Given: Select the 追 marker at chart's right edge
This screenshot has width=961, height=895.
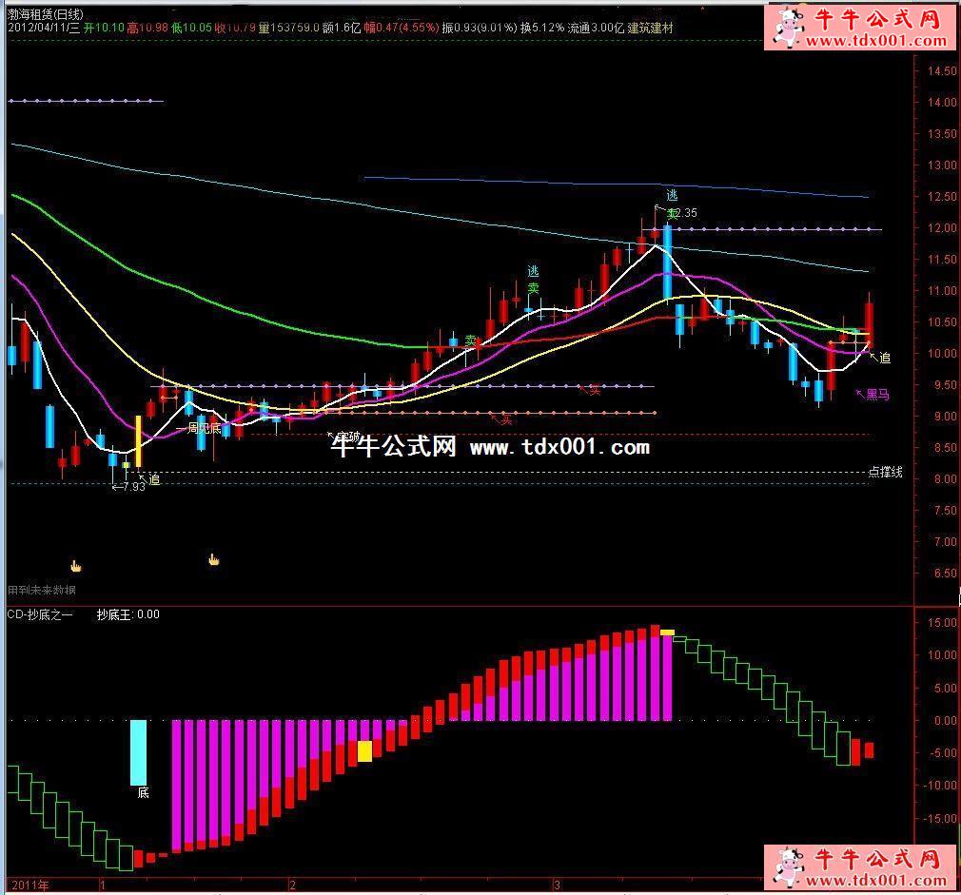Looking at the screenshot, I should 884,359.
